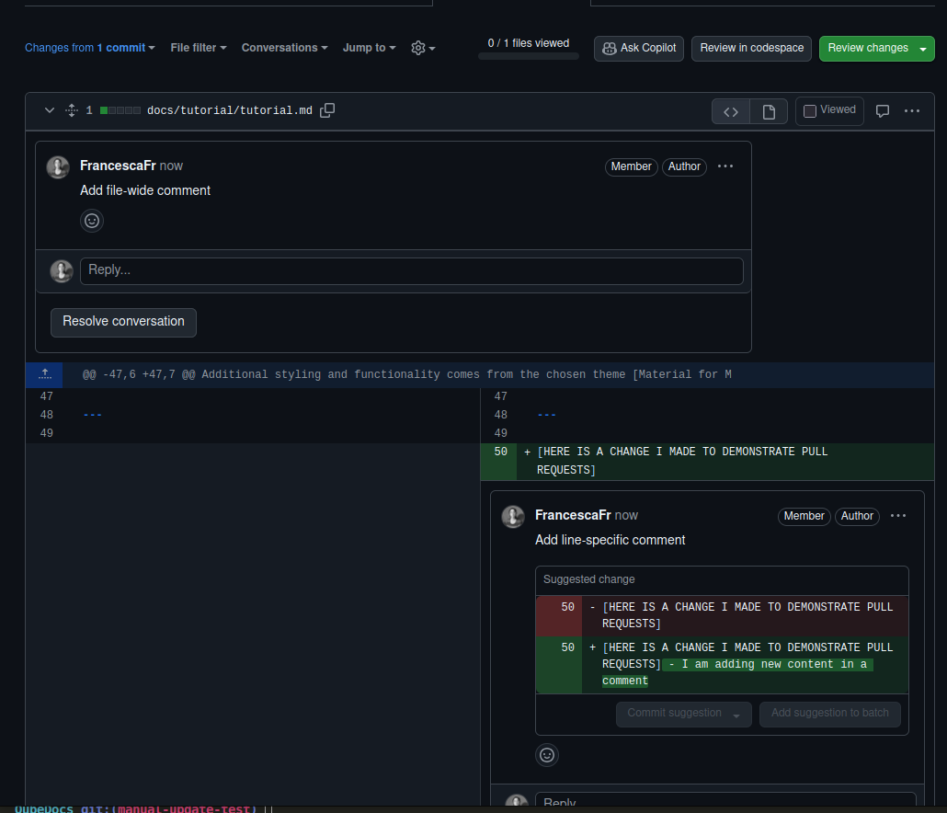Open the Review changes dropdown arrow
This screenshot has height=813, width=947.
(x=923, y=49)
